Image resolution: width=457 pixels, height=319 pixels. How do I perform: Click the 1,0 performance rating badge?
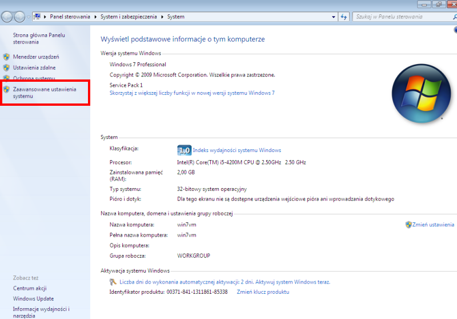tap(184, 150)
